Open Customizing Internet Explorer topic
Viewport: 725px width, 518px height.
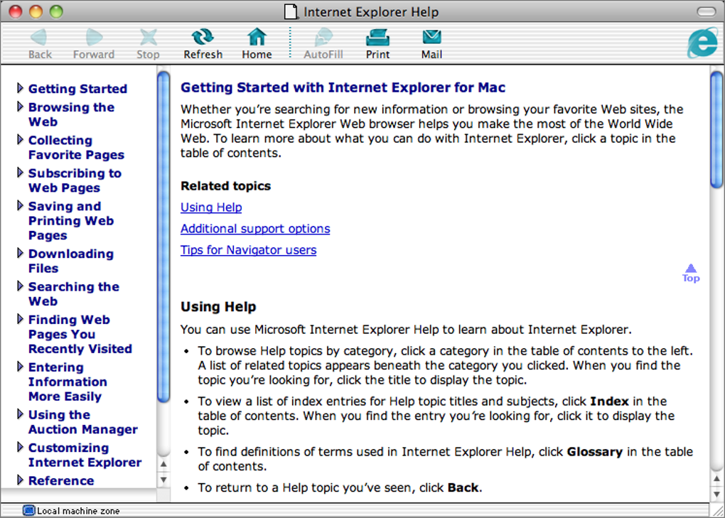tap(85, 455)
